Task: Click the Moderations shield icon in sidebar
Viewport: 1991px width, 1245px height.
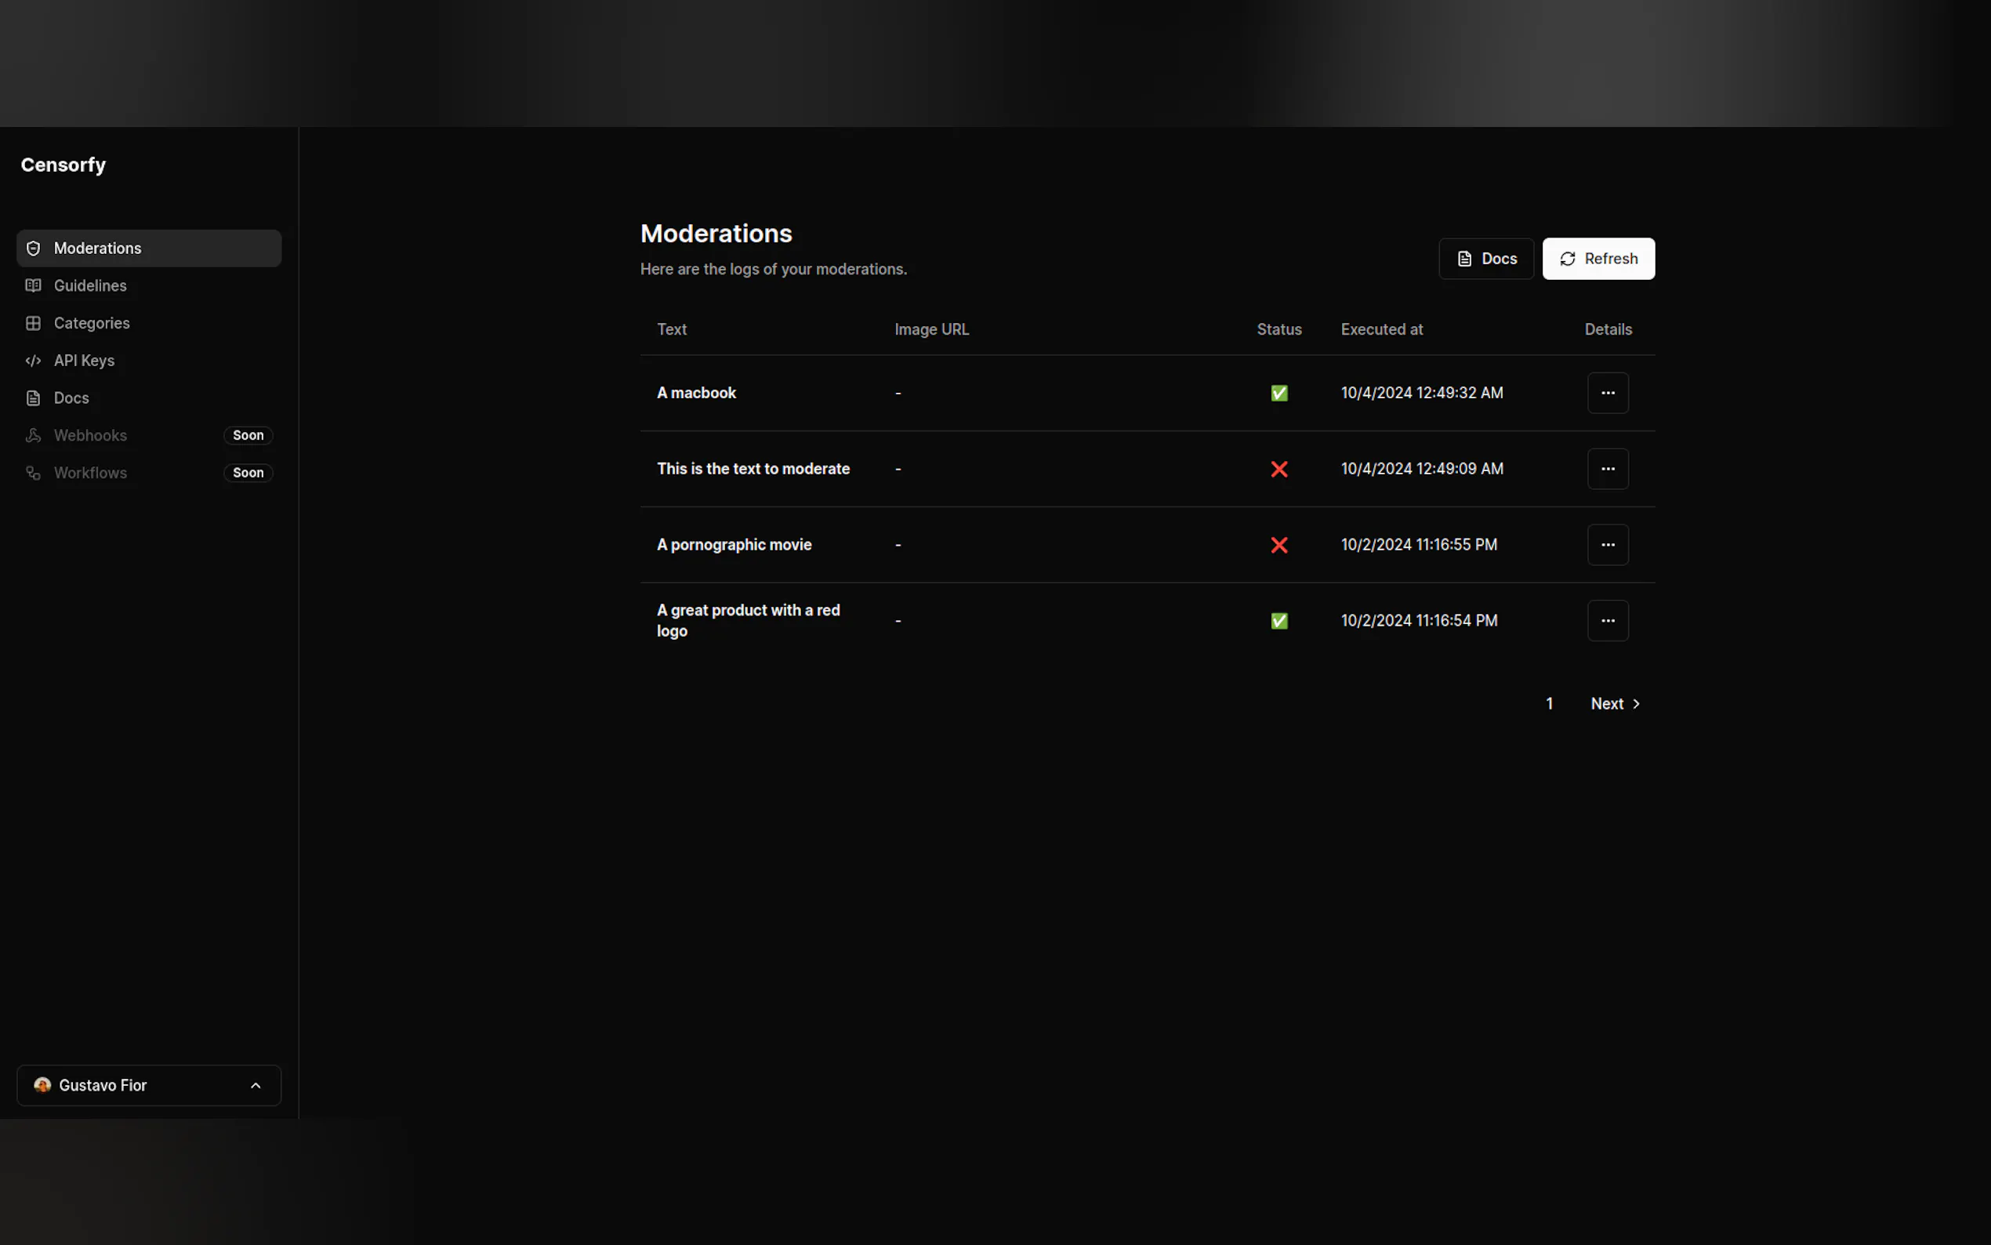Action: [33, 248]
